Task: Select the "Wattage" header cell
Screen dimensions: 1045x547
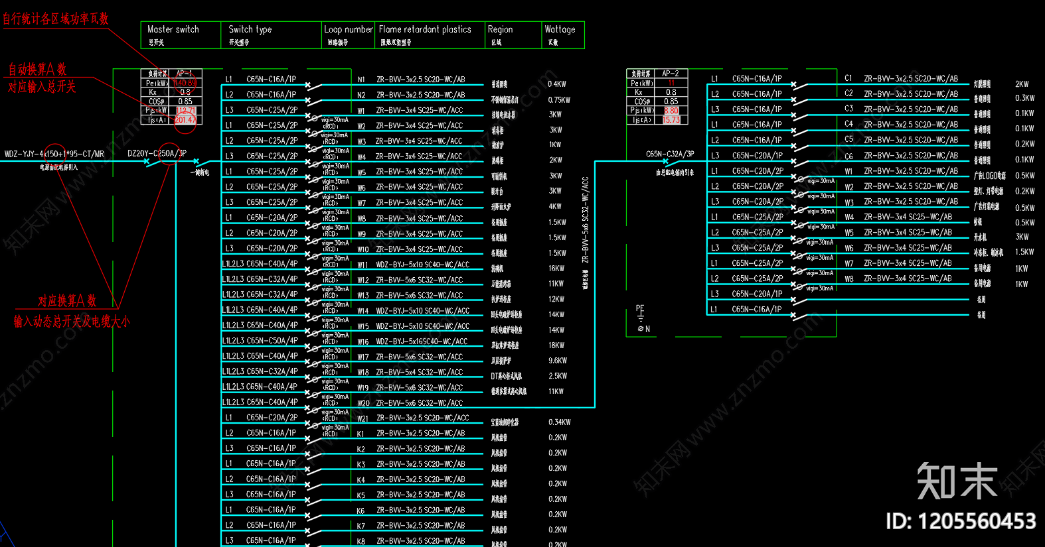Action: pyautogui.click(x=560, y=29)
